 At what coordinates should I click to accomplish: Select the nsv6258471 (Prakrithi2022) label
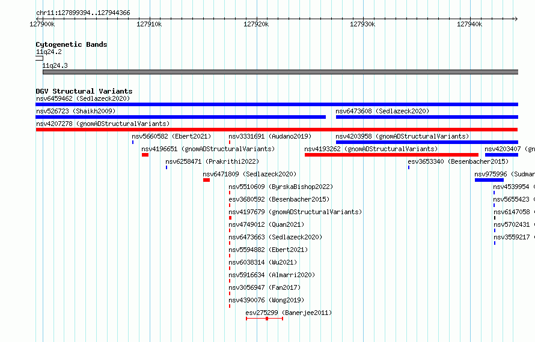tap(212, 161)
